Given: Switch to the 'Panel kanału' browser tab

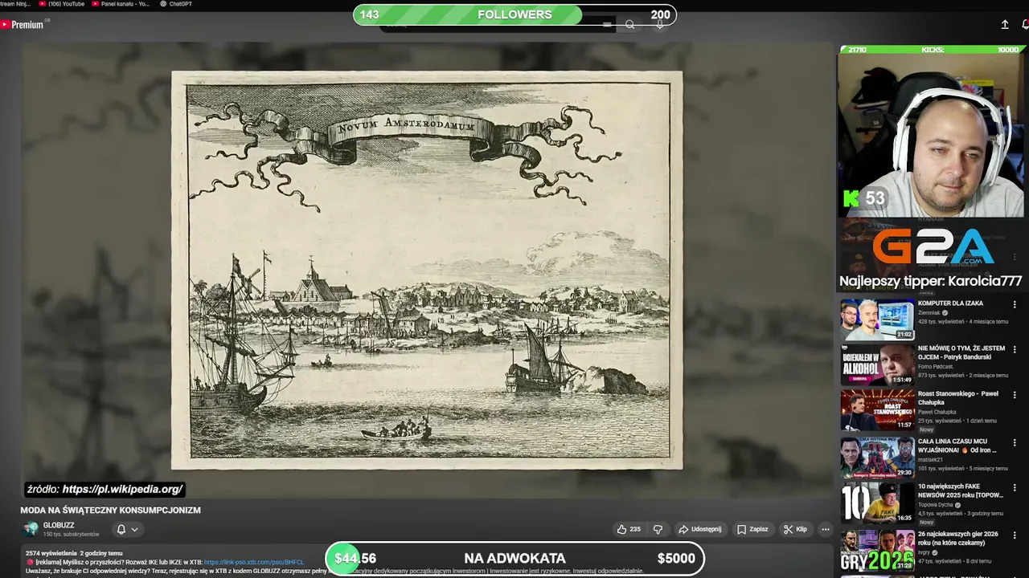Looking at the screenshot, I should pos(121,4).
